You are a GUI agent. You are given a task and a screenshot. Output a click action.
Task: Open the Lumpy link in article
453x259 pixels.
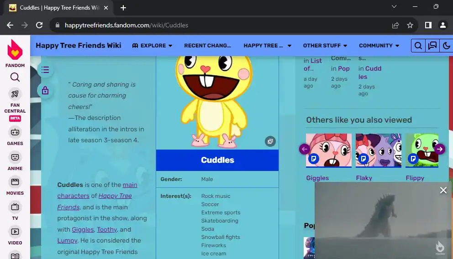[67, 241]
